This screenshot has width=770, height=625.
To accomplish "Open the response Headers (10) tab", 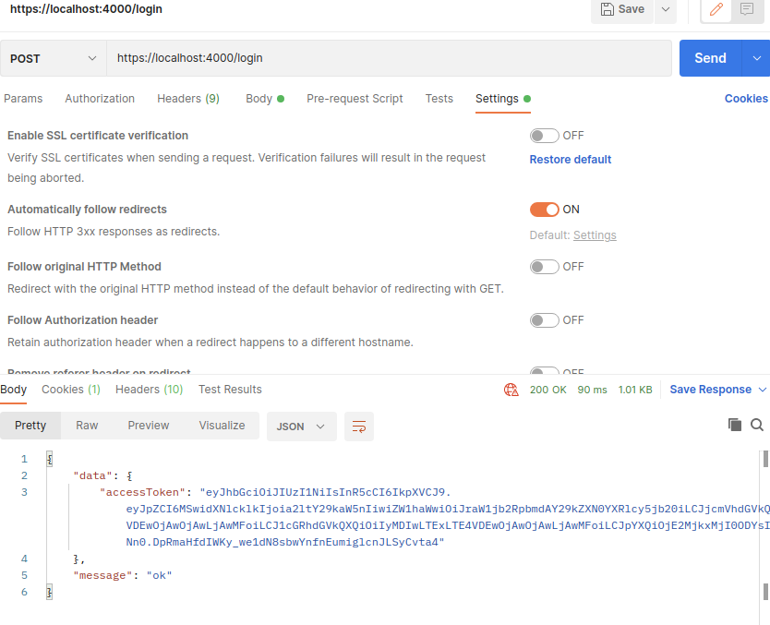I will coord(149,390).
